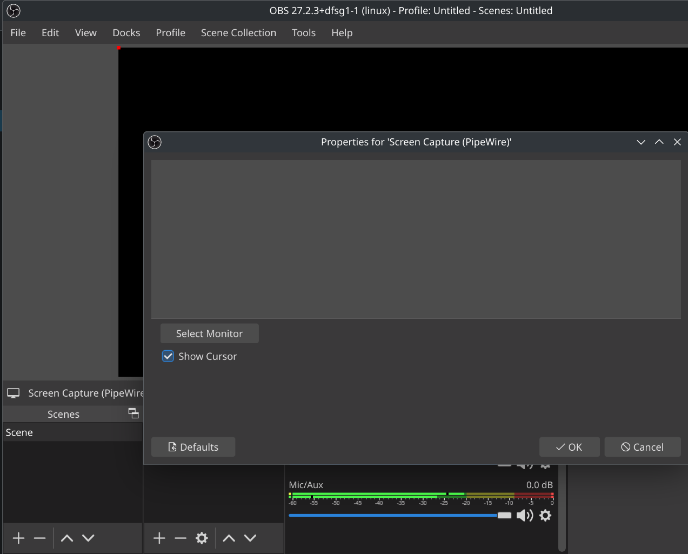688x554 pixels.
Task: Click the OBS logo in Properties dialog title
Action: coord(155,142)
